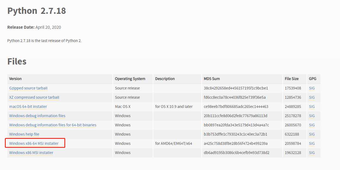The image size is (340, 170).
Task: Open Windows debug information files link
Action: [x=37, y=116]
